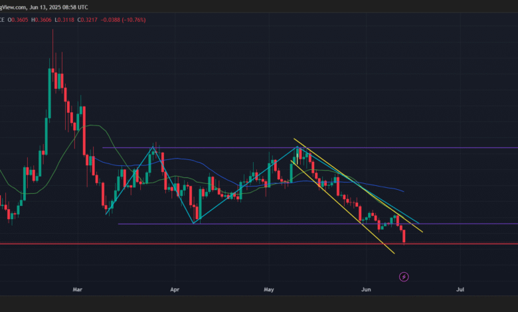Click the open value O0.3605
The image size is (518, 312).
[x=18, y=20]
